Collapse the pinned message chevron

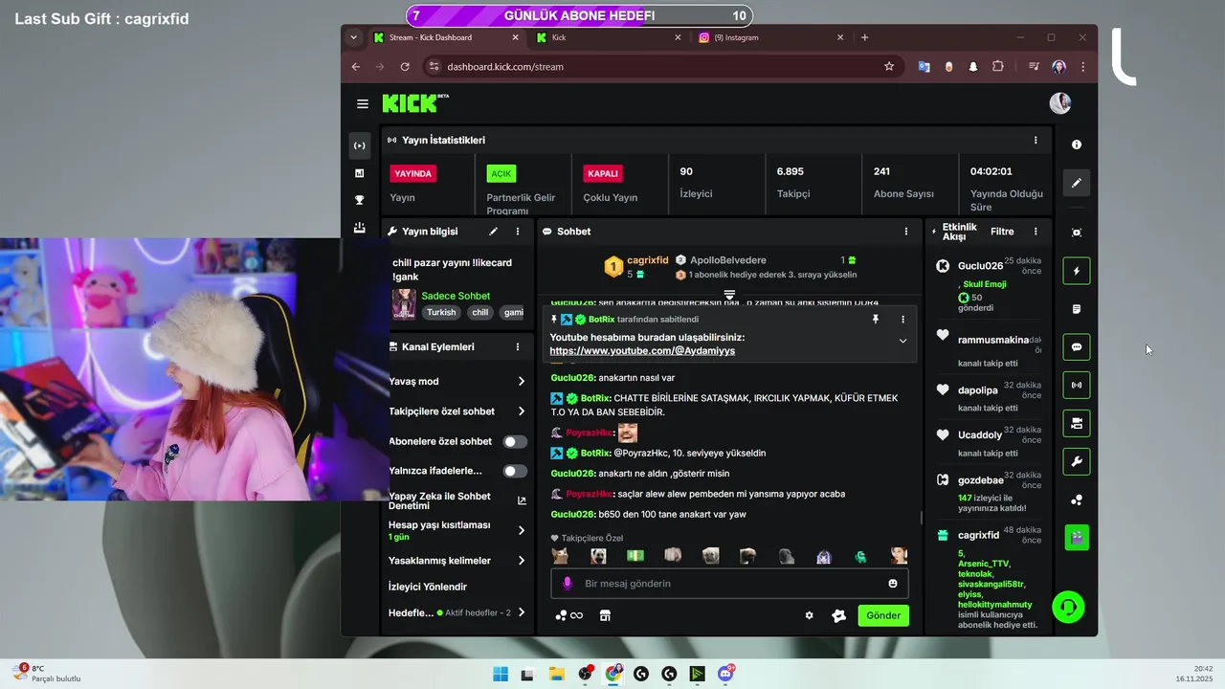point(902,341)
